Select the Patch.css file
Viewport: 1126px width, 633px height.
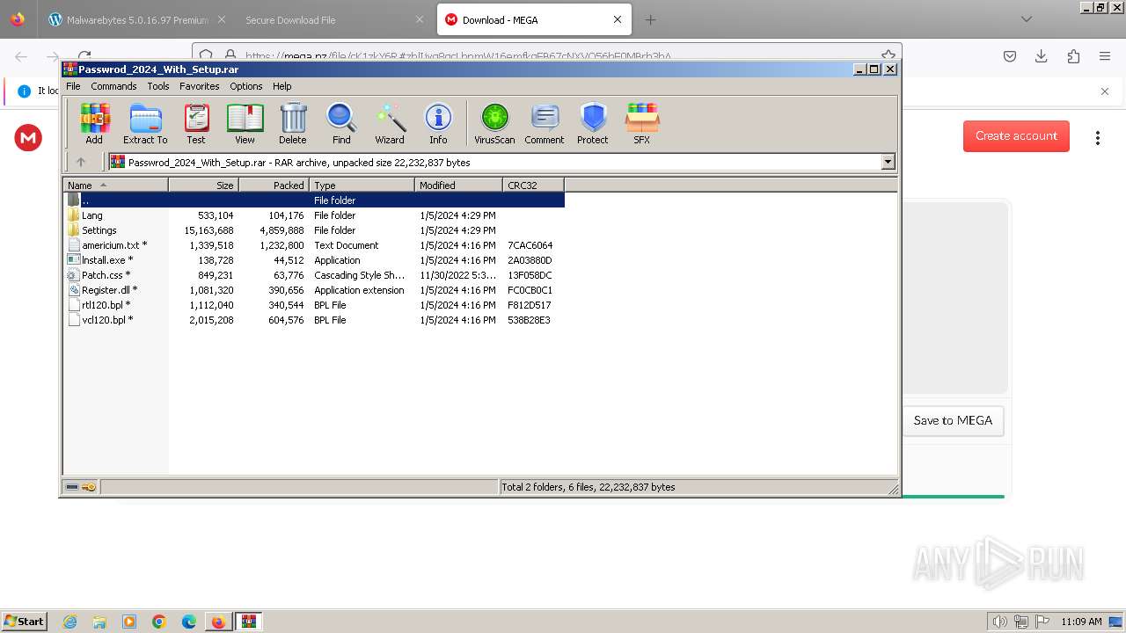tap(314, 275)
